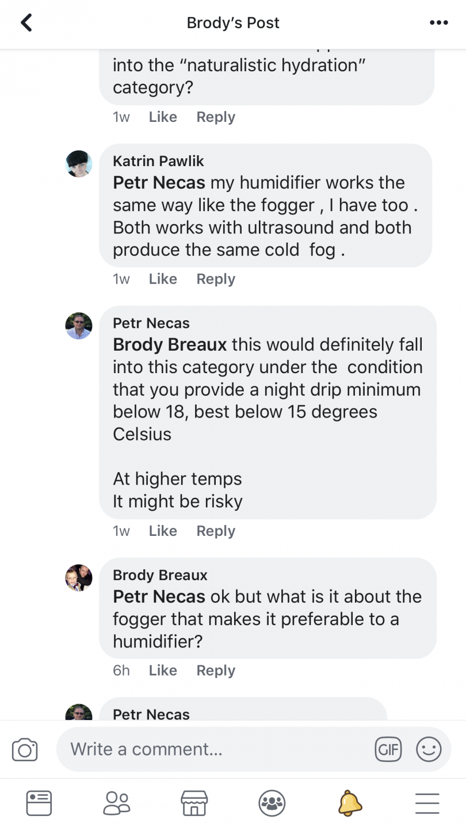Open the Marketplace storefront icon
Image resolution: width=466 pixels, height=828 pixels.
[x=194, y=803]
